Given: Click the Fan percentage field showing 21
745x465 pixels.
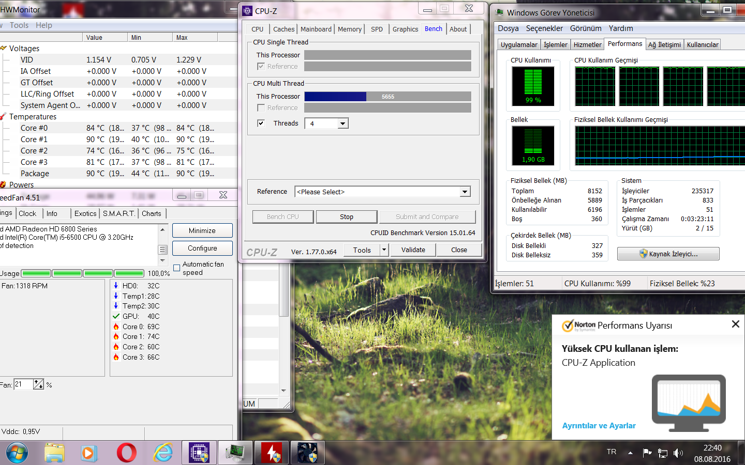Looking at the screenshot, I should tap(23, 384).
